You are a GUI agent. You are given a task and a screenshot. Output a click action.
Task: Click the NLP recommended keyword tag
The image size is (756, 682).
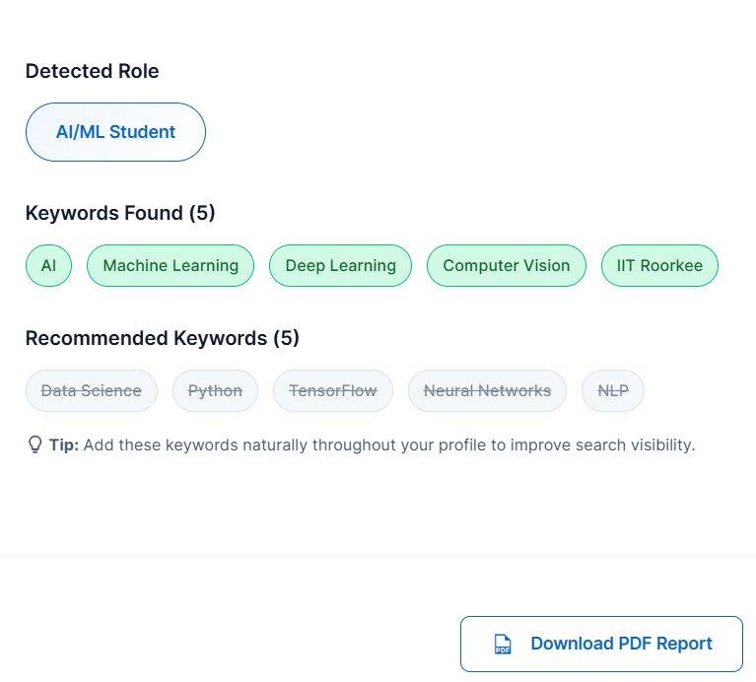point(613,391)
